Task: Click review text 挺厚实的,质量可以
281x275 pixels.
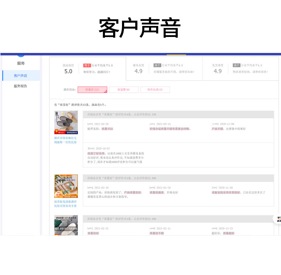Action: [100, 129]
